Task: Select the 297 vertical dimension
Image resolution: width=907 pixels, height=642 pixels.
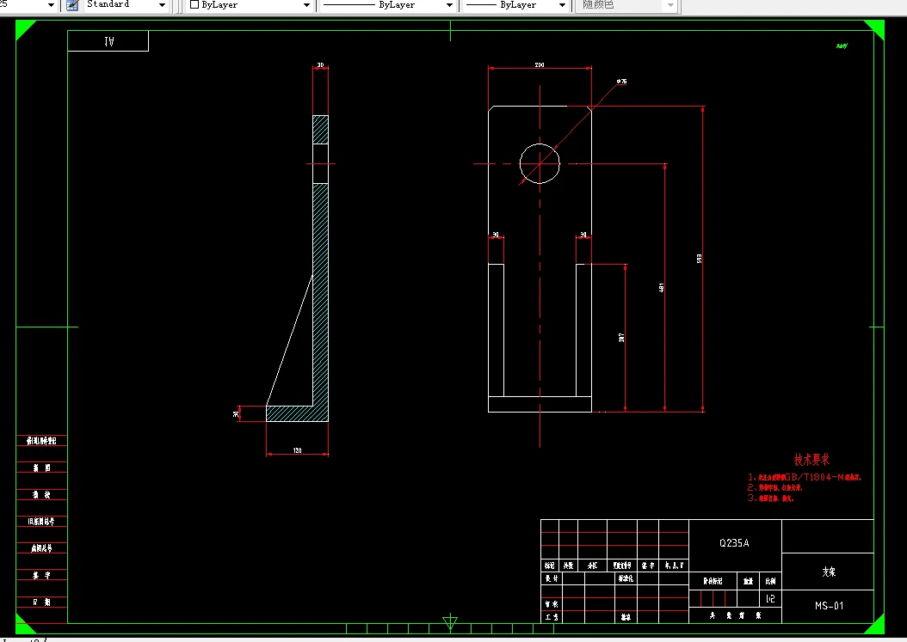Action: [x=621, y=338]
